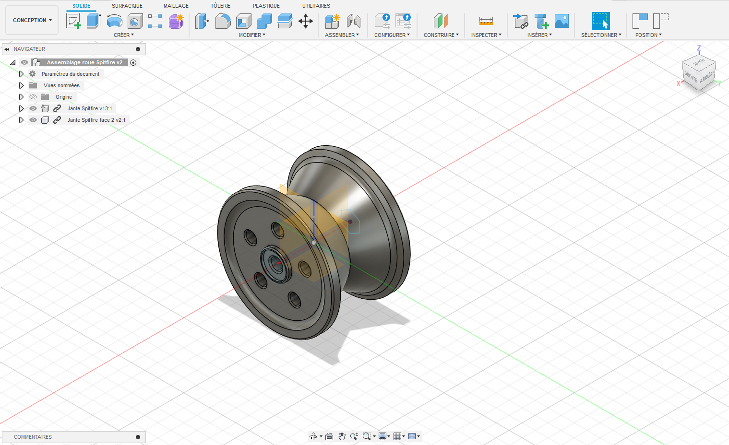Select the Fillet tool
The image size is (729, 445).
tap(223, 21)
